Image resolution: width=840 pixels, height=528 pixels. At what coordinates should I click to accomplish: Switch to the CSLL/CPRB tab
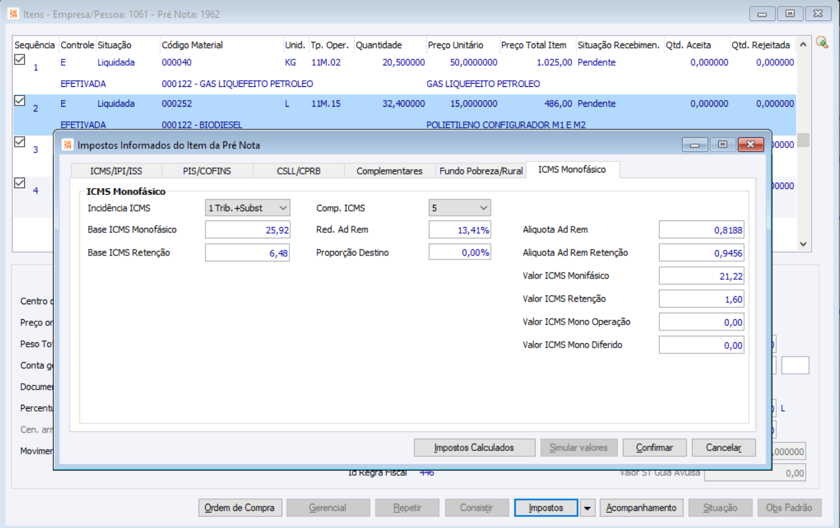point(299,171)
